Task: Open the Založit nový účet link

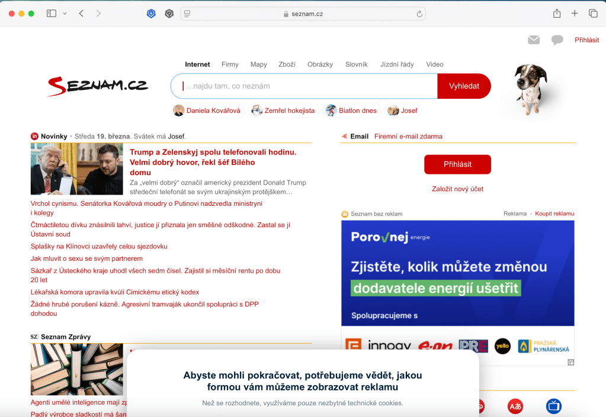Action: click(457, 189)
